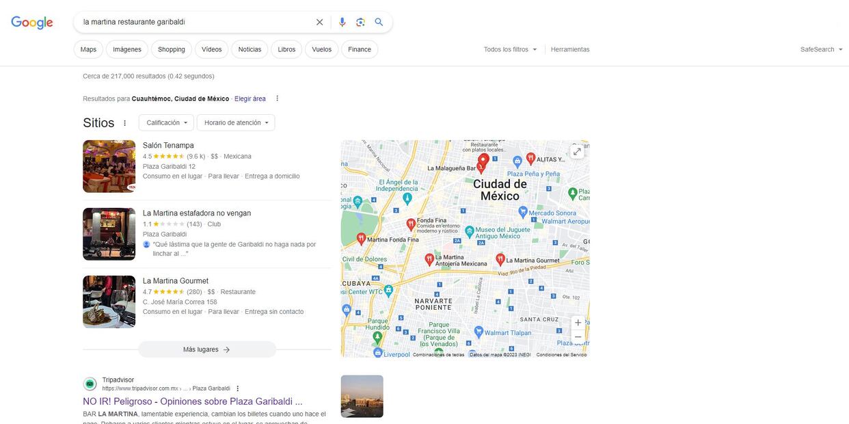Open the Calificación filter dropdown
This screenshot has width=849, height=424.
(x=167, y=122)
